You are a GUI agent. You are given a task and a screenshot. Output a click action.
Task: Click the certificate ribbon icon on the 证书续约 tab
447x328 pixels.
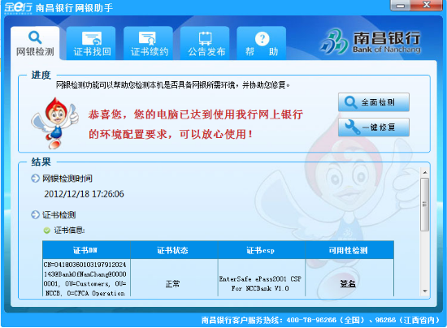coord(147,38)
